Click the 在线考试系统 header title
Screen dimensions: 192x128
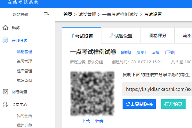click(23, 2)
